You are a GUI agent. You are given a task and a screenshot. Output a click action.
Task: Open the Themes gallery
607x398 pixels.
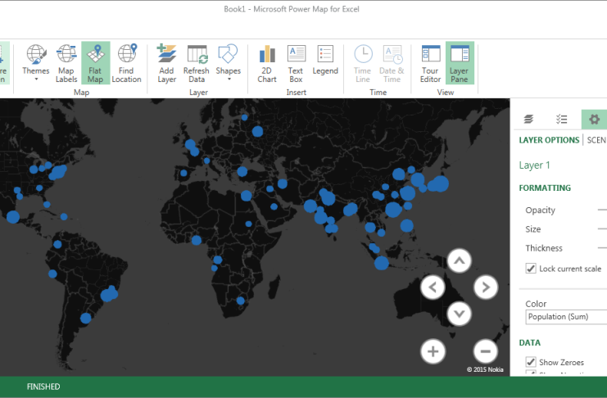pos(35,63)
